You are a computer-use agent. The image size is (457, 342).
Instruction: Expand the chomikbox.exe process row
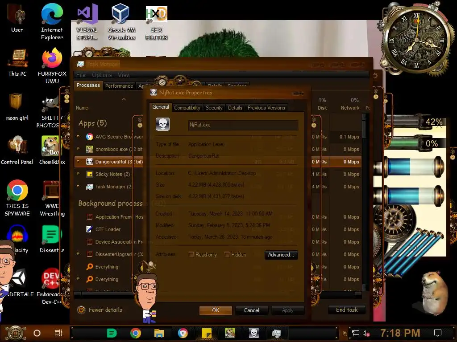point(78,149)
